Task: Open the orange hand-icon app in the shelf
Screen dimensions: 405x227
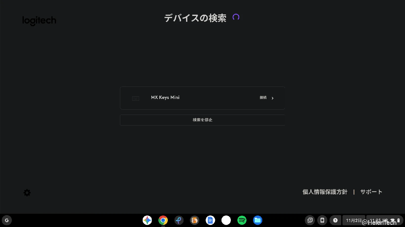Action: (194, 220)
